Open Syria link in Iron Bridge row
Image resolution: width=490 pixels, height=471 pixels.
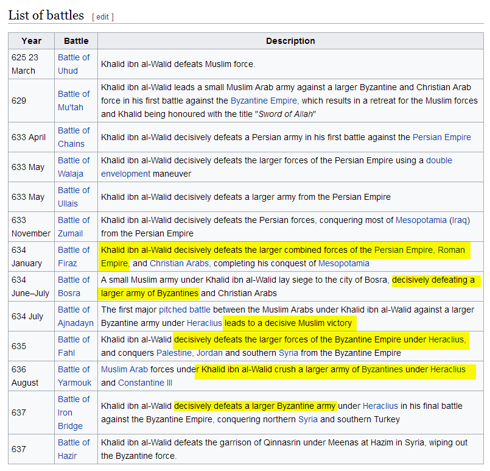point(308,419)
